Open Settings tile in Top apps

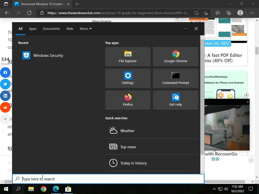click(128, 78)
